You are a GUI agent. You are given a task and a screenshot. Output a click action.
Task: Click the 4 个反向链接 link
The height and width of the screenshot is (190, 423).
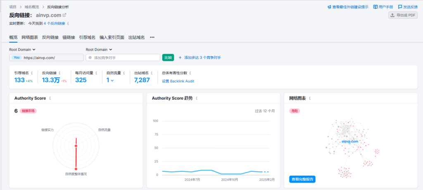pos(54,24)
